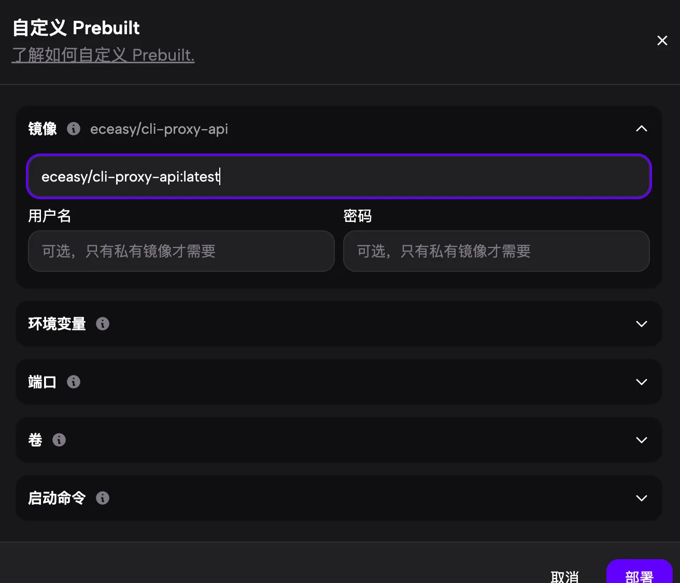Click the chevron to expand 卷

click(641, 440)
